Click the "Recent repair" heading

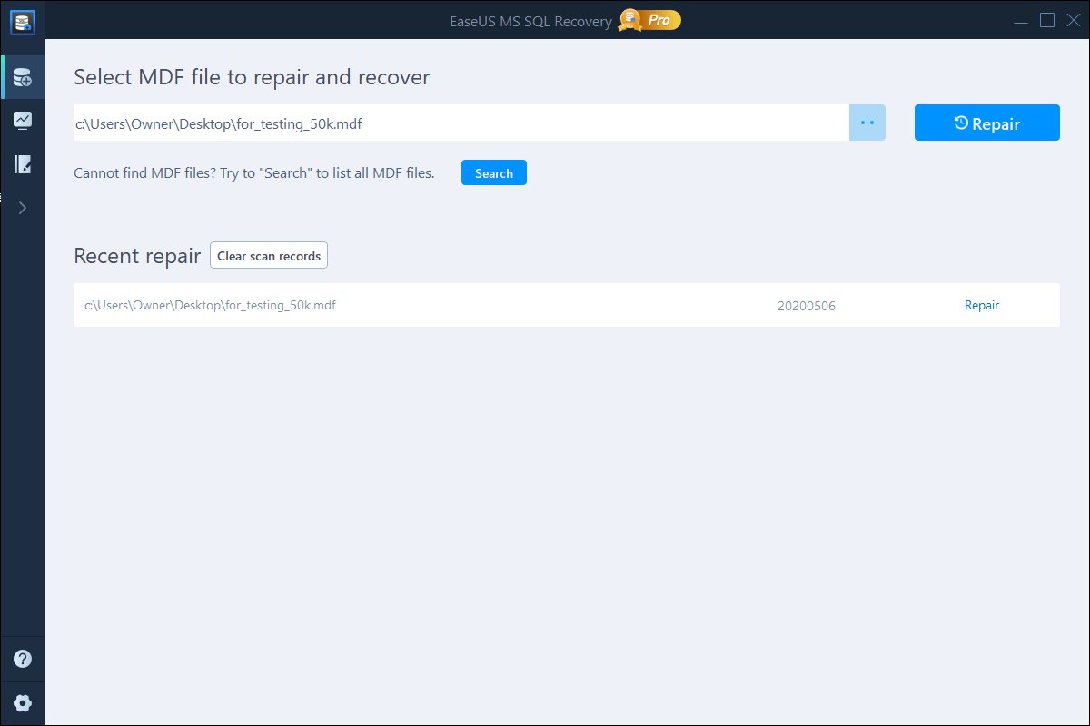(x=137, y=256)
